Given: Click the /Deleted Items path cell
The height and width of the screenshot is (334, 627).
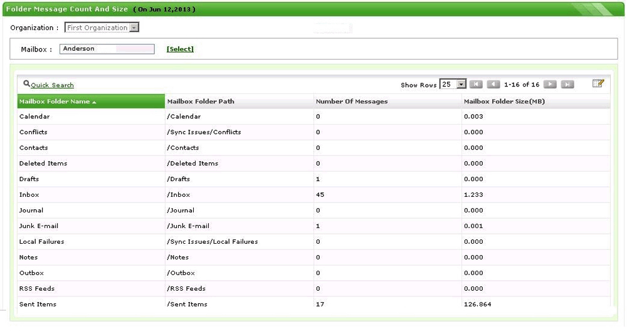Looking at the screenshot, I should pyautogui.click(x=239, y=164).
